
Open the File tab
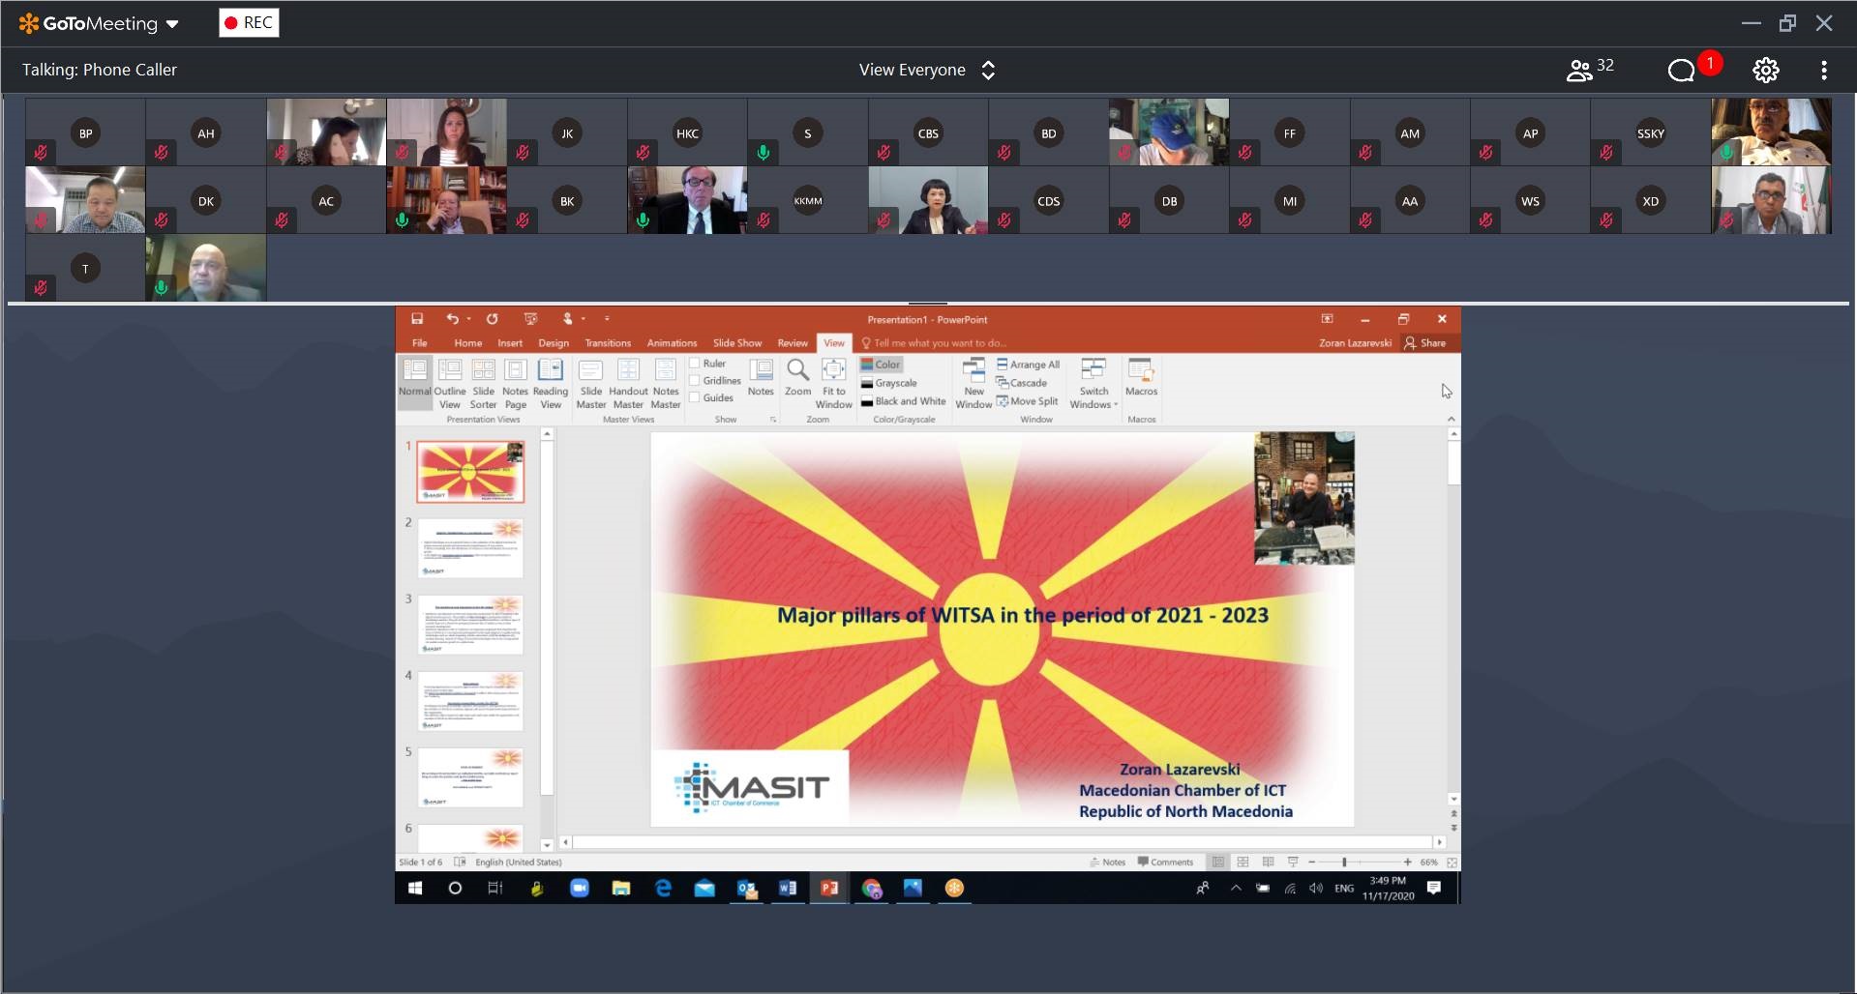coord(419,343)
